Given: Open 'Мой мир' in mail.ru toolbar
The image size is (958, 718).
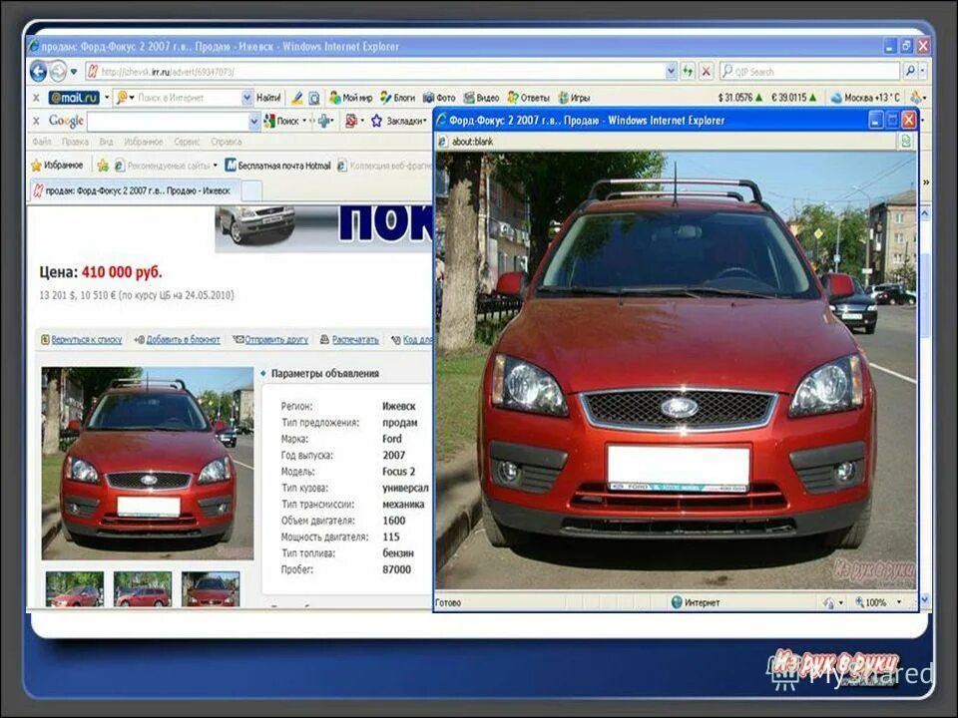Looking at the screenshot, I should tap(351, 98).
